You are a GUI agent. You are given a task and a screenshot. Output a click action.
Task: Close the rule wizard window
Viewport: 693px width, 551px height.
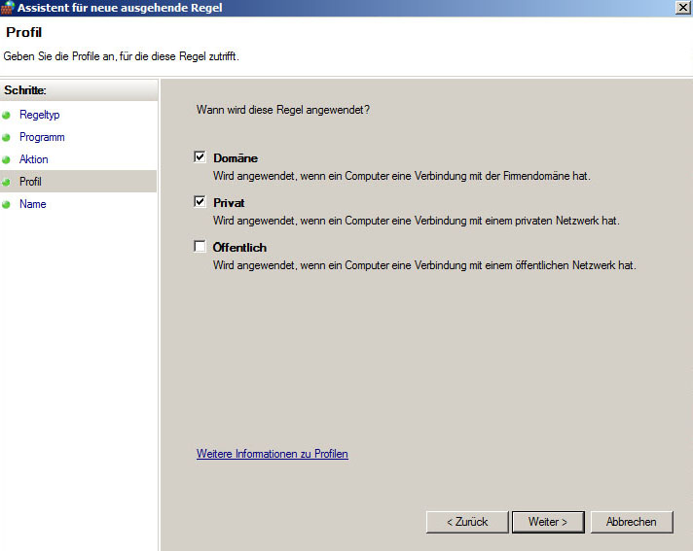click(x=682, y=7)
